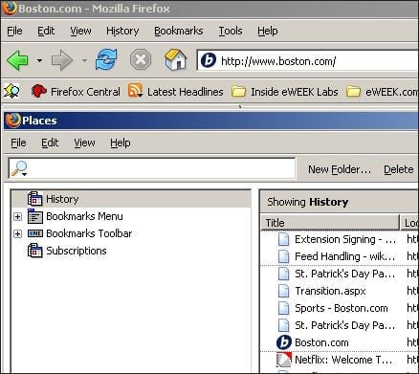Viewport: 419px width, 374px height.
Task: Open the Back button history dropdown arrow
Action: click(39, 60)
